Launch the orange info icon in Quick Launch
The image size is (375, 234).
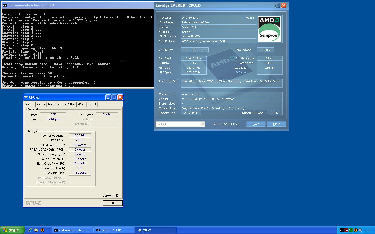(42, 230)
